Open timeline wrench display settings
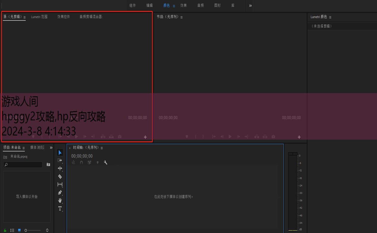377x233 pixels. (x=106, y=162)
